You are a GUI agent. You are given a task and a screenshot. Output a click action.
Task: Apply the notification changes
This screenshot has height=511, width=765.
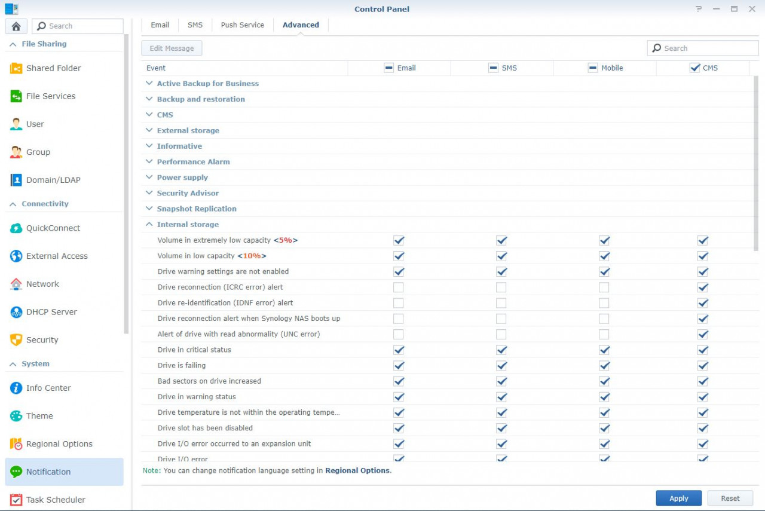pos(678,498)
